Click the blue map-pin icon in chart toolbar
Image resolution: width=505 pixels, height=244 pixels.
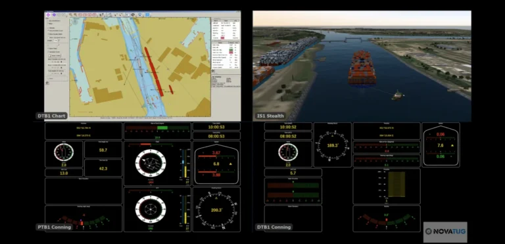tap(140, 15)
